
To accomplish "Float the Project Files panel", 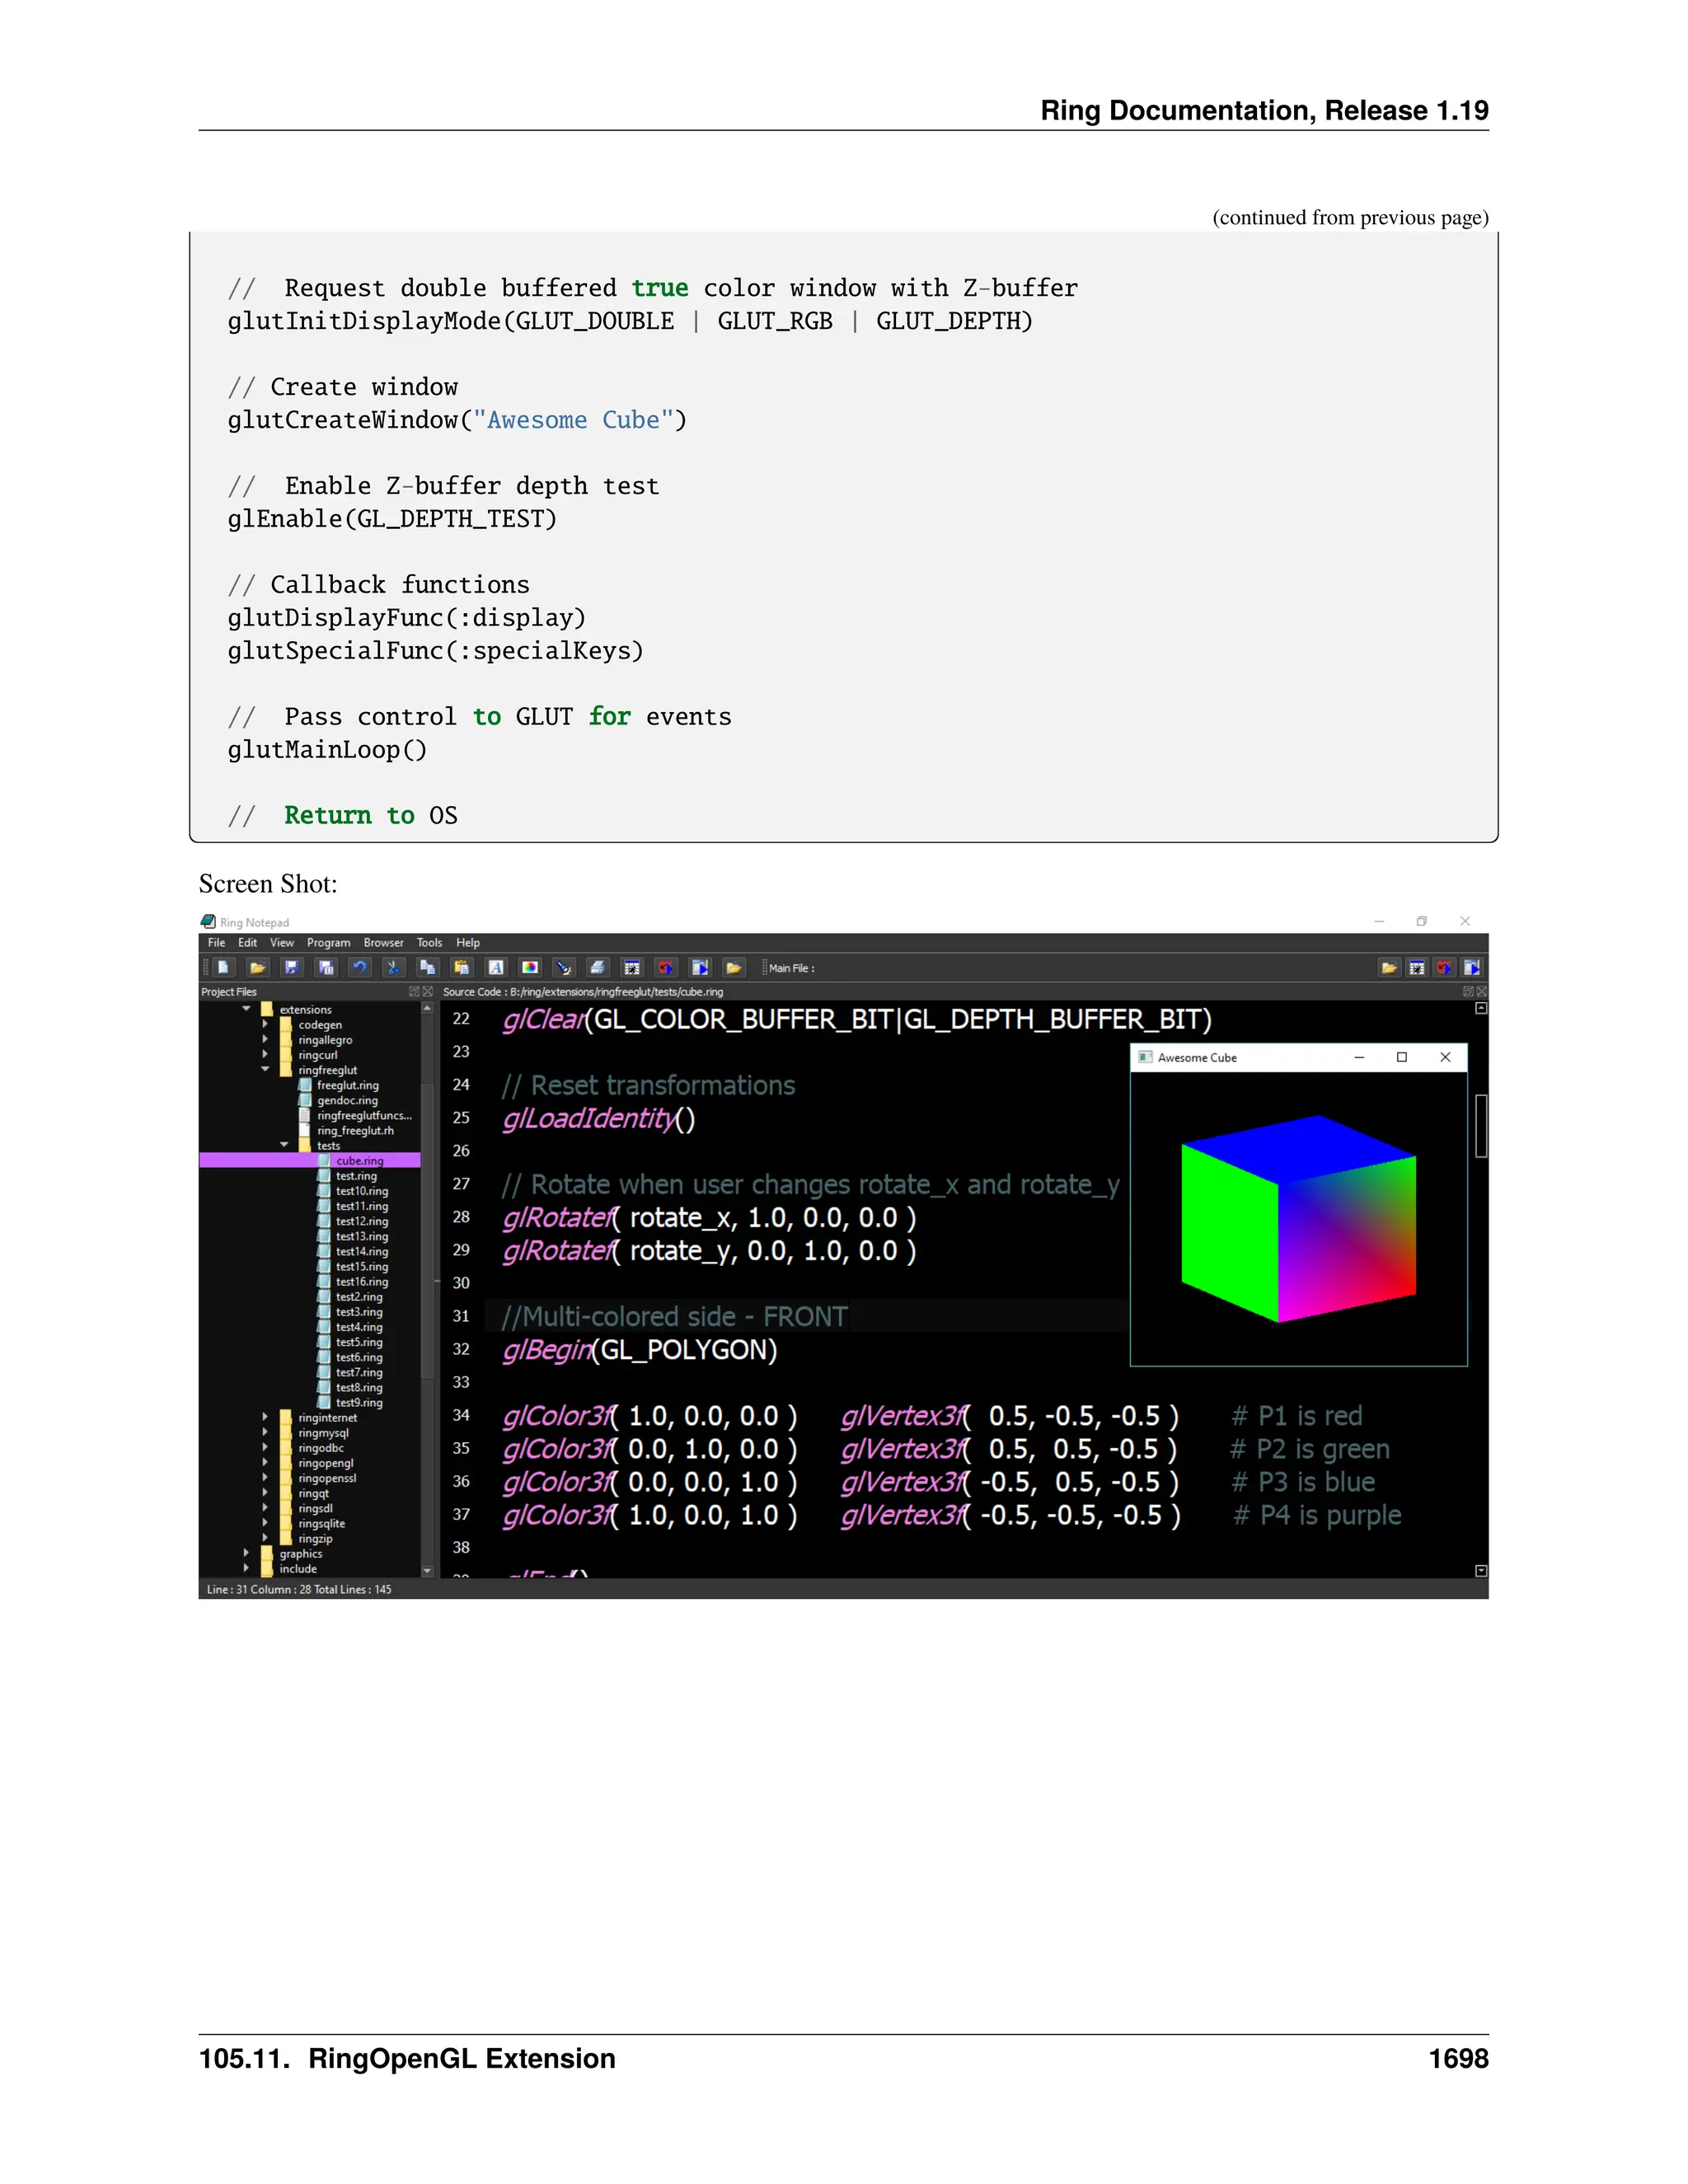I will (414, 992).
